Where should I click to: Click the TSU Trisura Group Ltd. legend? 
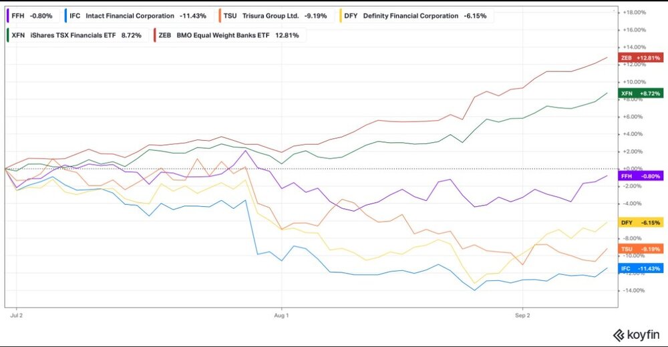click(275, 16)
